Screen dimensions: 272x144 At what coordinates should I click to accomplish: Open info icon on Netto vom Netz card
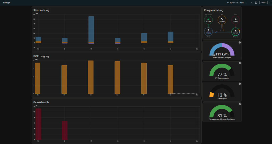click(240, 42)
